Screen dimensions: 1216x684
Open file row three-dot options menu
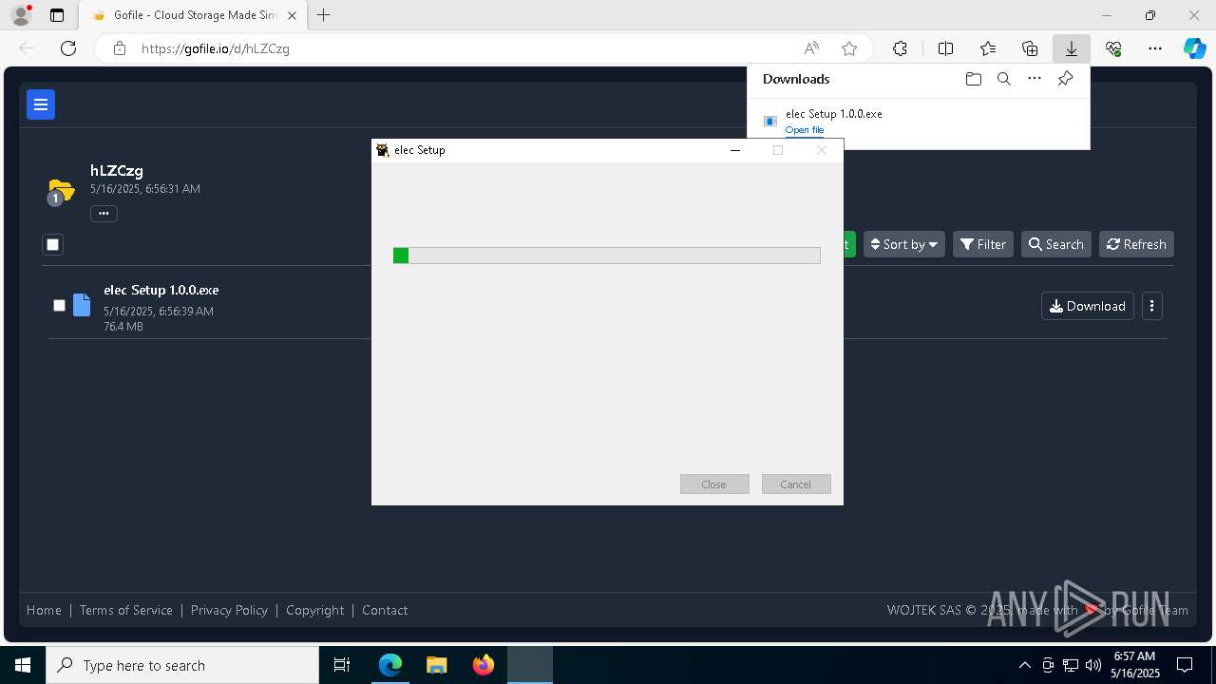coord(1152,306)
